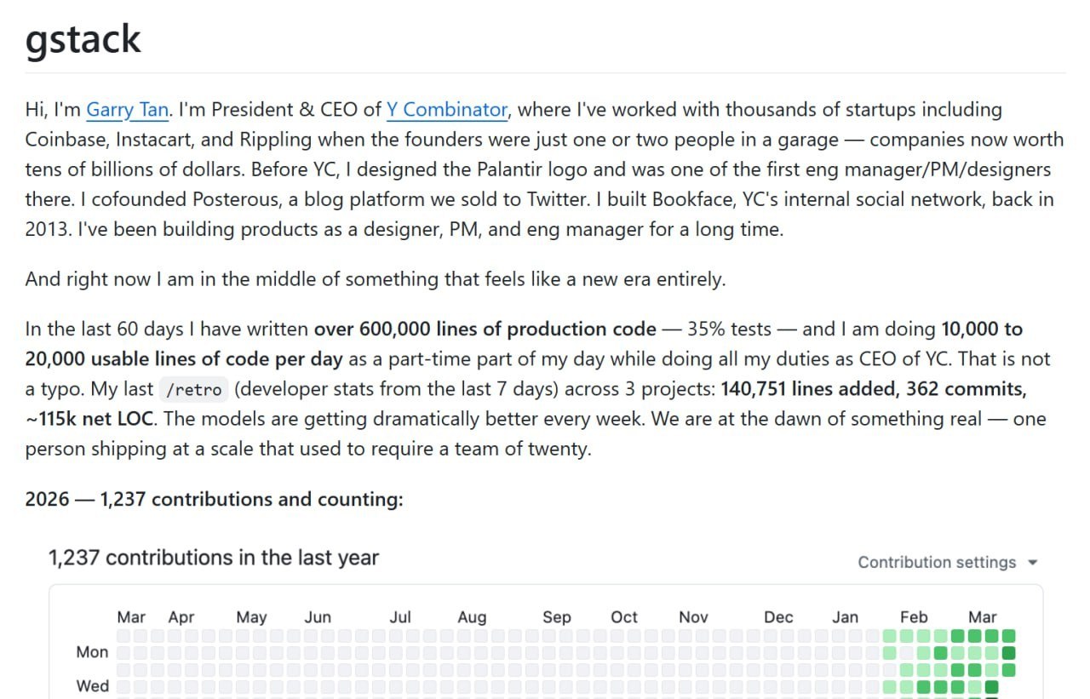Pick the first light green top-row cell under Feb
The height and width of the screenshot is (699, 1090).
coord(890,636)
